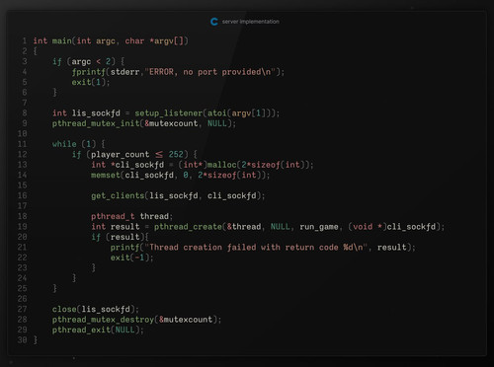
Task: Click the "&thread" argument on line 19
Action: [244, 227]
